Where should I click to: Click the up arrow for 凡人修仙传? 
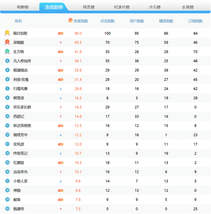[61, 61]
